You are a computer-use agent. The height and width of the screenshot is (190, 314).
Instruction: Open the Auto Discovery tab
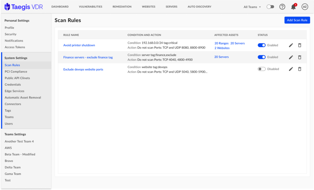(199, 7)
